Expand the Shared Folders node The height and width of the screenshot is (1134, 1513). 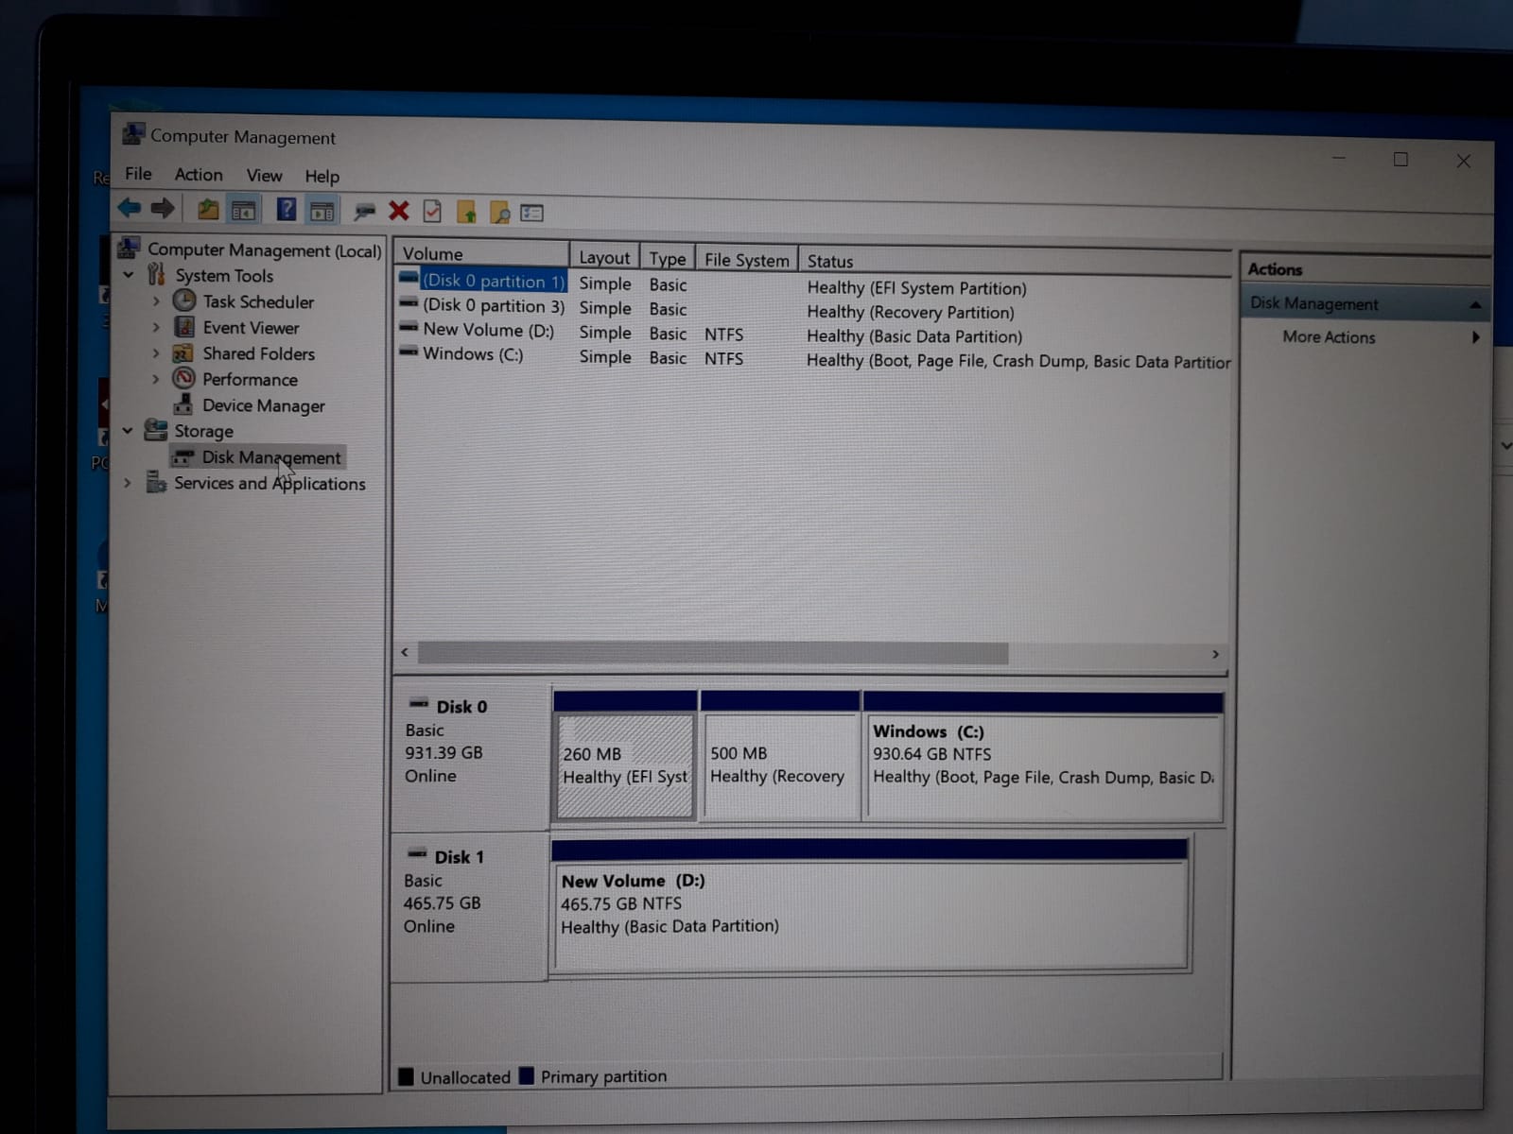point(156,353)
